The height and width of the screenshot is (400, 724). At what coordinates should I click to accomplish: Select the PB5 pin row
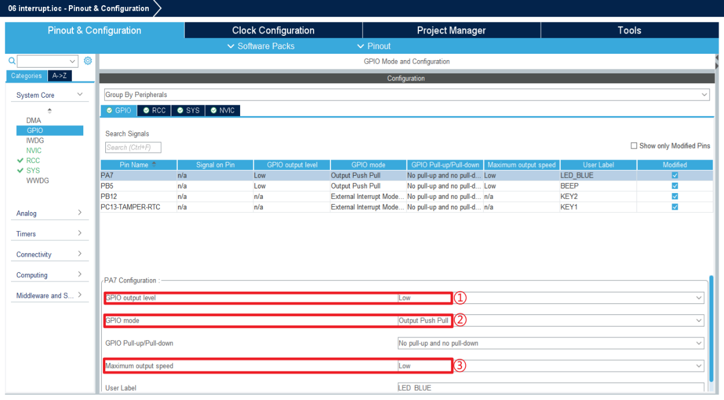point(407,186)
